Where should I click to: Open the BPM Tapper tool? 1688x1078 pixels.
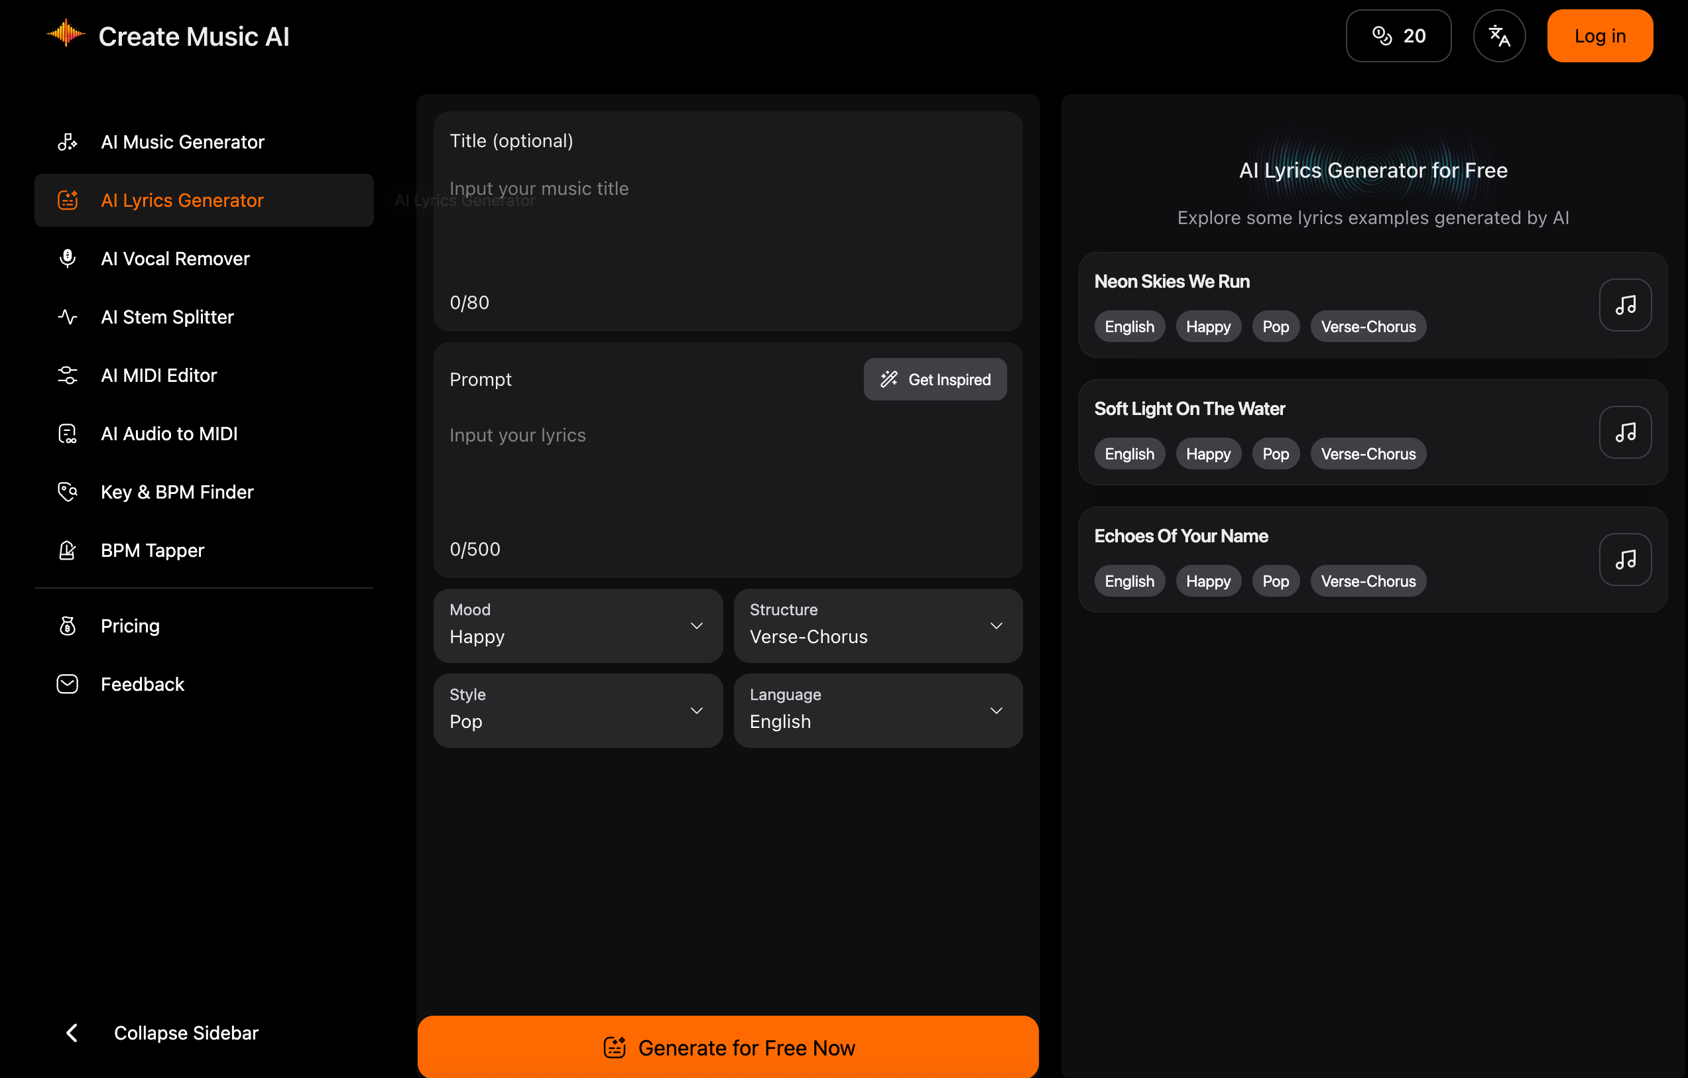point(152,550)
